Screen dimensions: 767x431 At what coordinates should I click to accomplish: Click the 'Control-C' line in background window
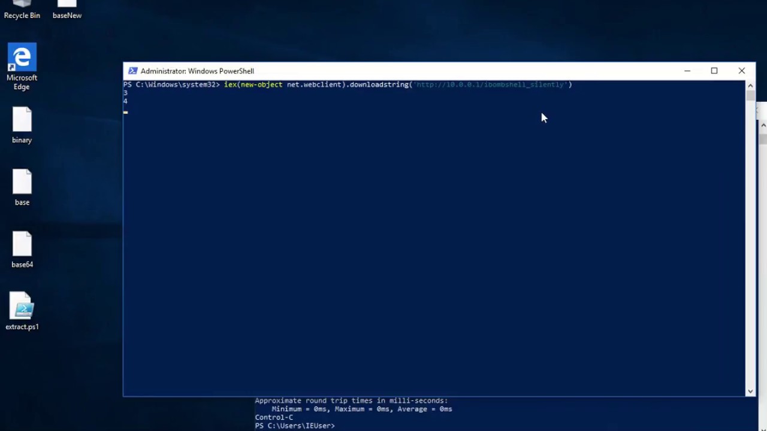[274, 417]
